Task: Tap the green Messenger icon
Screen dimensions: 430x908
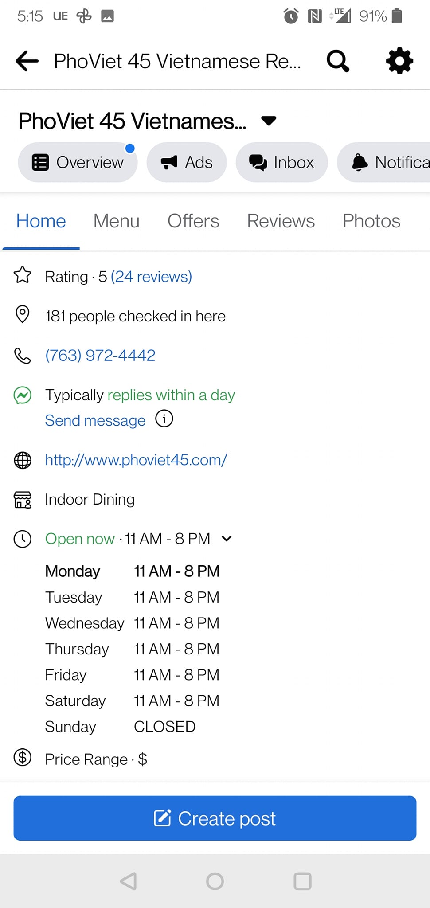Action: (23, 395)
